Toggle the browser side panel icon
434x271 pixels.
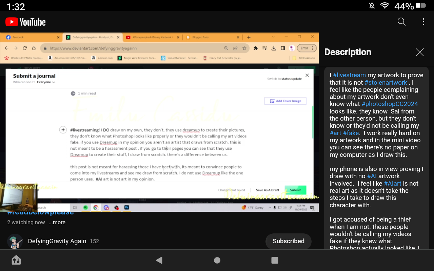tap(283, 48)
